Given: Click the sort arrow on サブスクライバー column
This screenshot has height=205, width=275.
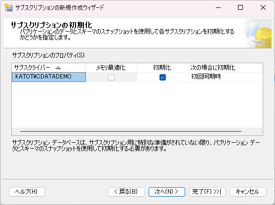Looking at the screenshot, I should (x=58, y=68).
